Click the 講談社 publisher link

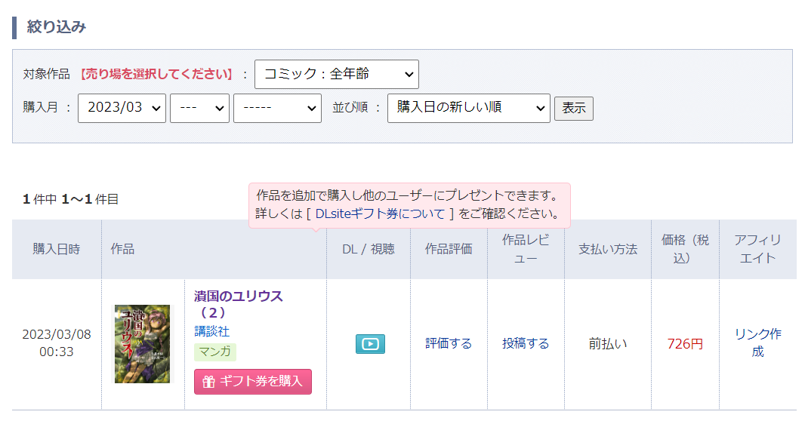tap(211, 332)
